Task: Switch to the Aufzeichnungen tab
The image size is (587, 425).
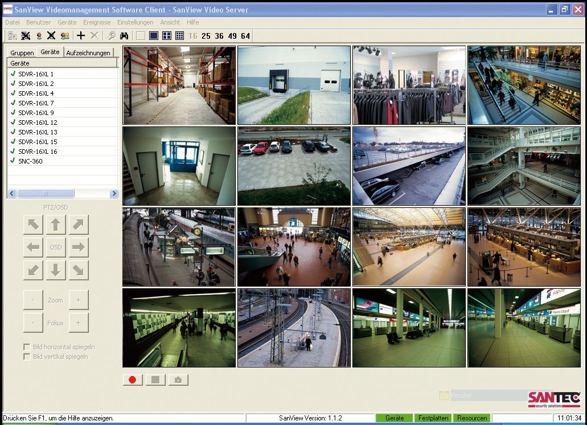Action: pos(88,53)
